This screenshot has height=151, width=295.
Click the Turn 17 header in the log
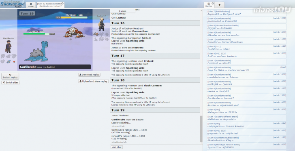[x=155, y=56]
